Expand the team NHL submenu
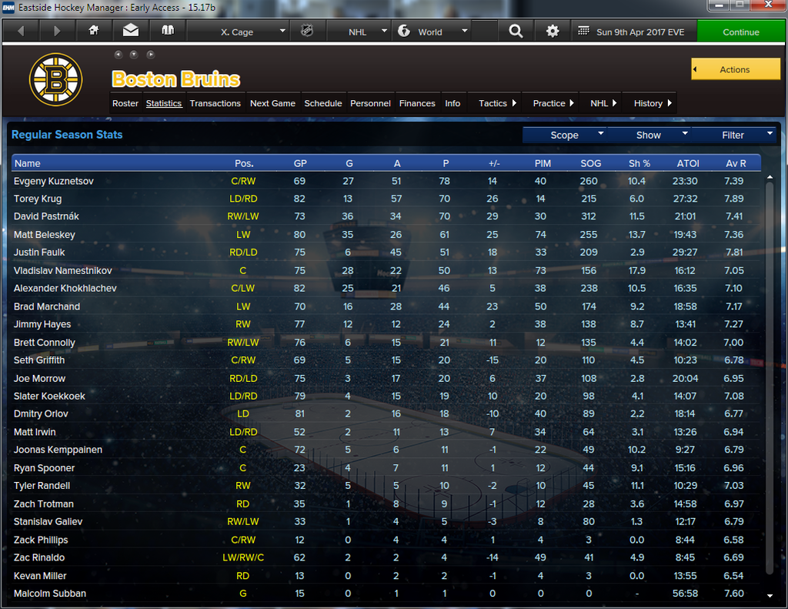 coord(602,103)
